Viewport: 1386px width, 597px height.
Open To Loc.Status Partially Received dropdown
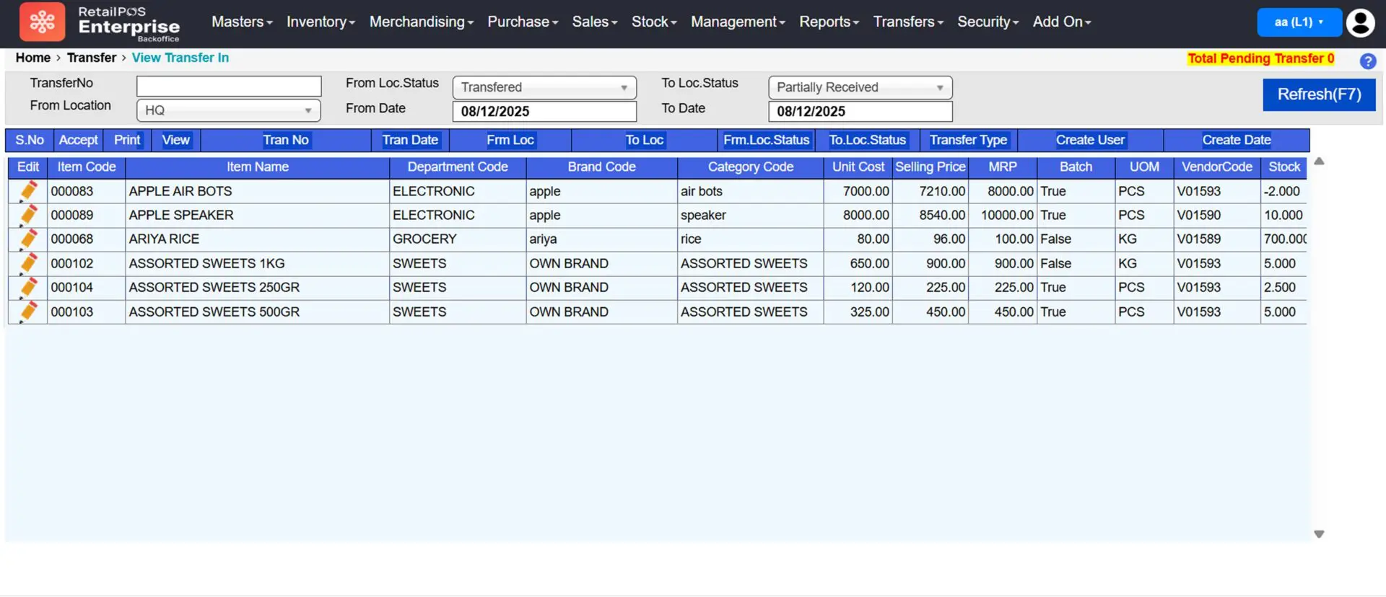(860, 87)
